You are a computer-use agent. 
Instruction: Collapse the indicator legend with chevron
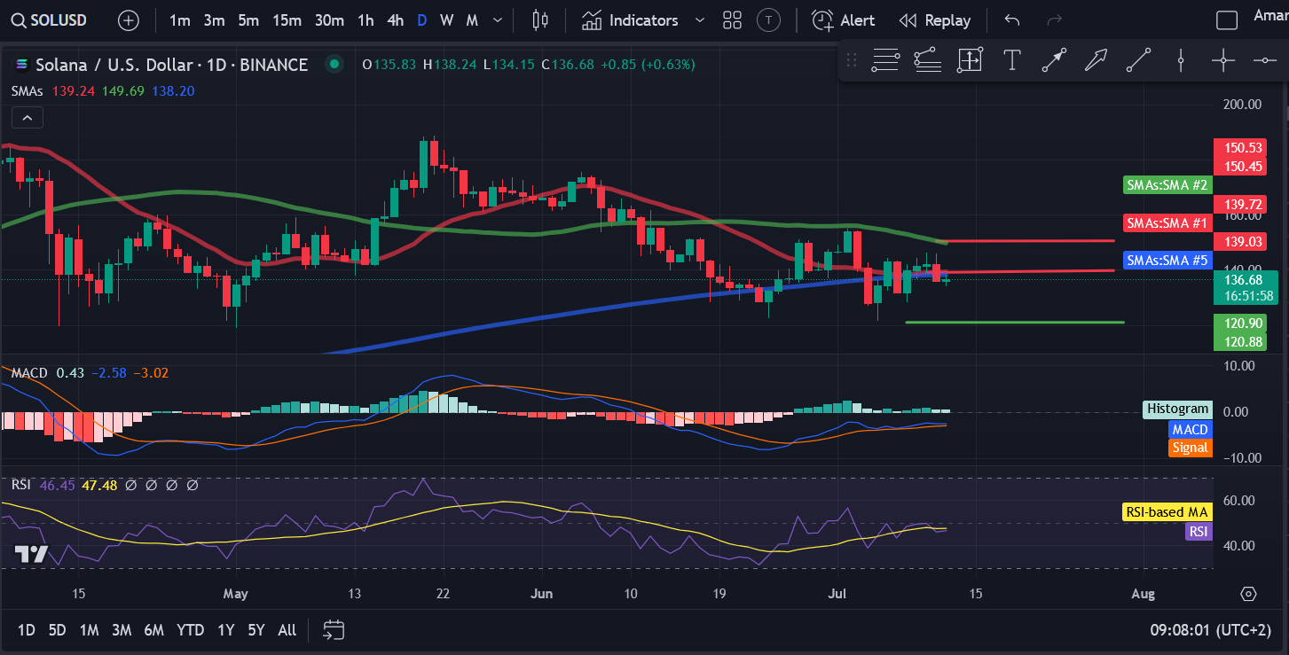(27, 117)
